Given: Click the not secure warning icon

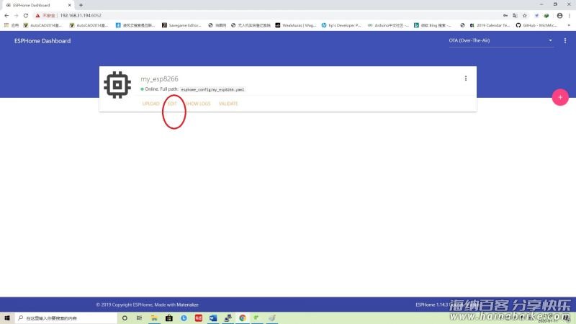Looking at the screenshot, I should coord(37,15).
